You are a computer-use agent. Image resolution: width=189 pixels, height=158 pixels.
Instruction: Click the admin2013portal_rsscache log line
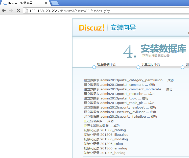coord(119,94)
